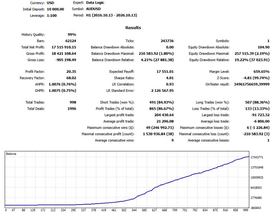Click Long Trades value 507 (88.36%)
Screen dimensions: 274x215
(x=257, y=102)
